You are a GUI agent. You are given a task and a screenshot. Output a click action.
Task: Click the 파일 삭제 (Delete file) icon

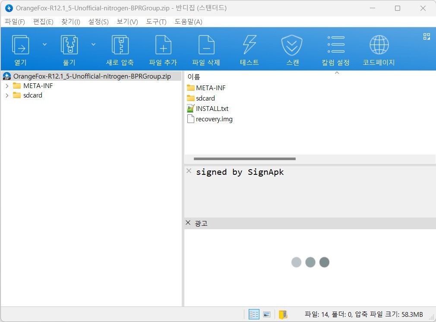(206, 45)
